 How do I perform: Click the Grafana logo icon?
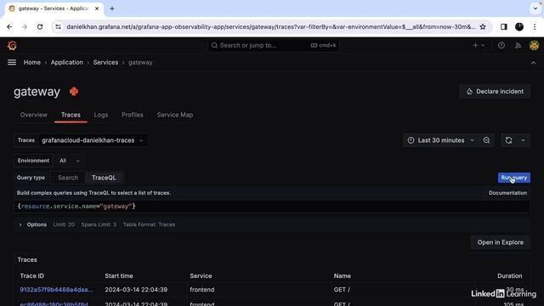coord(12,45)
